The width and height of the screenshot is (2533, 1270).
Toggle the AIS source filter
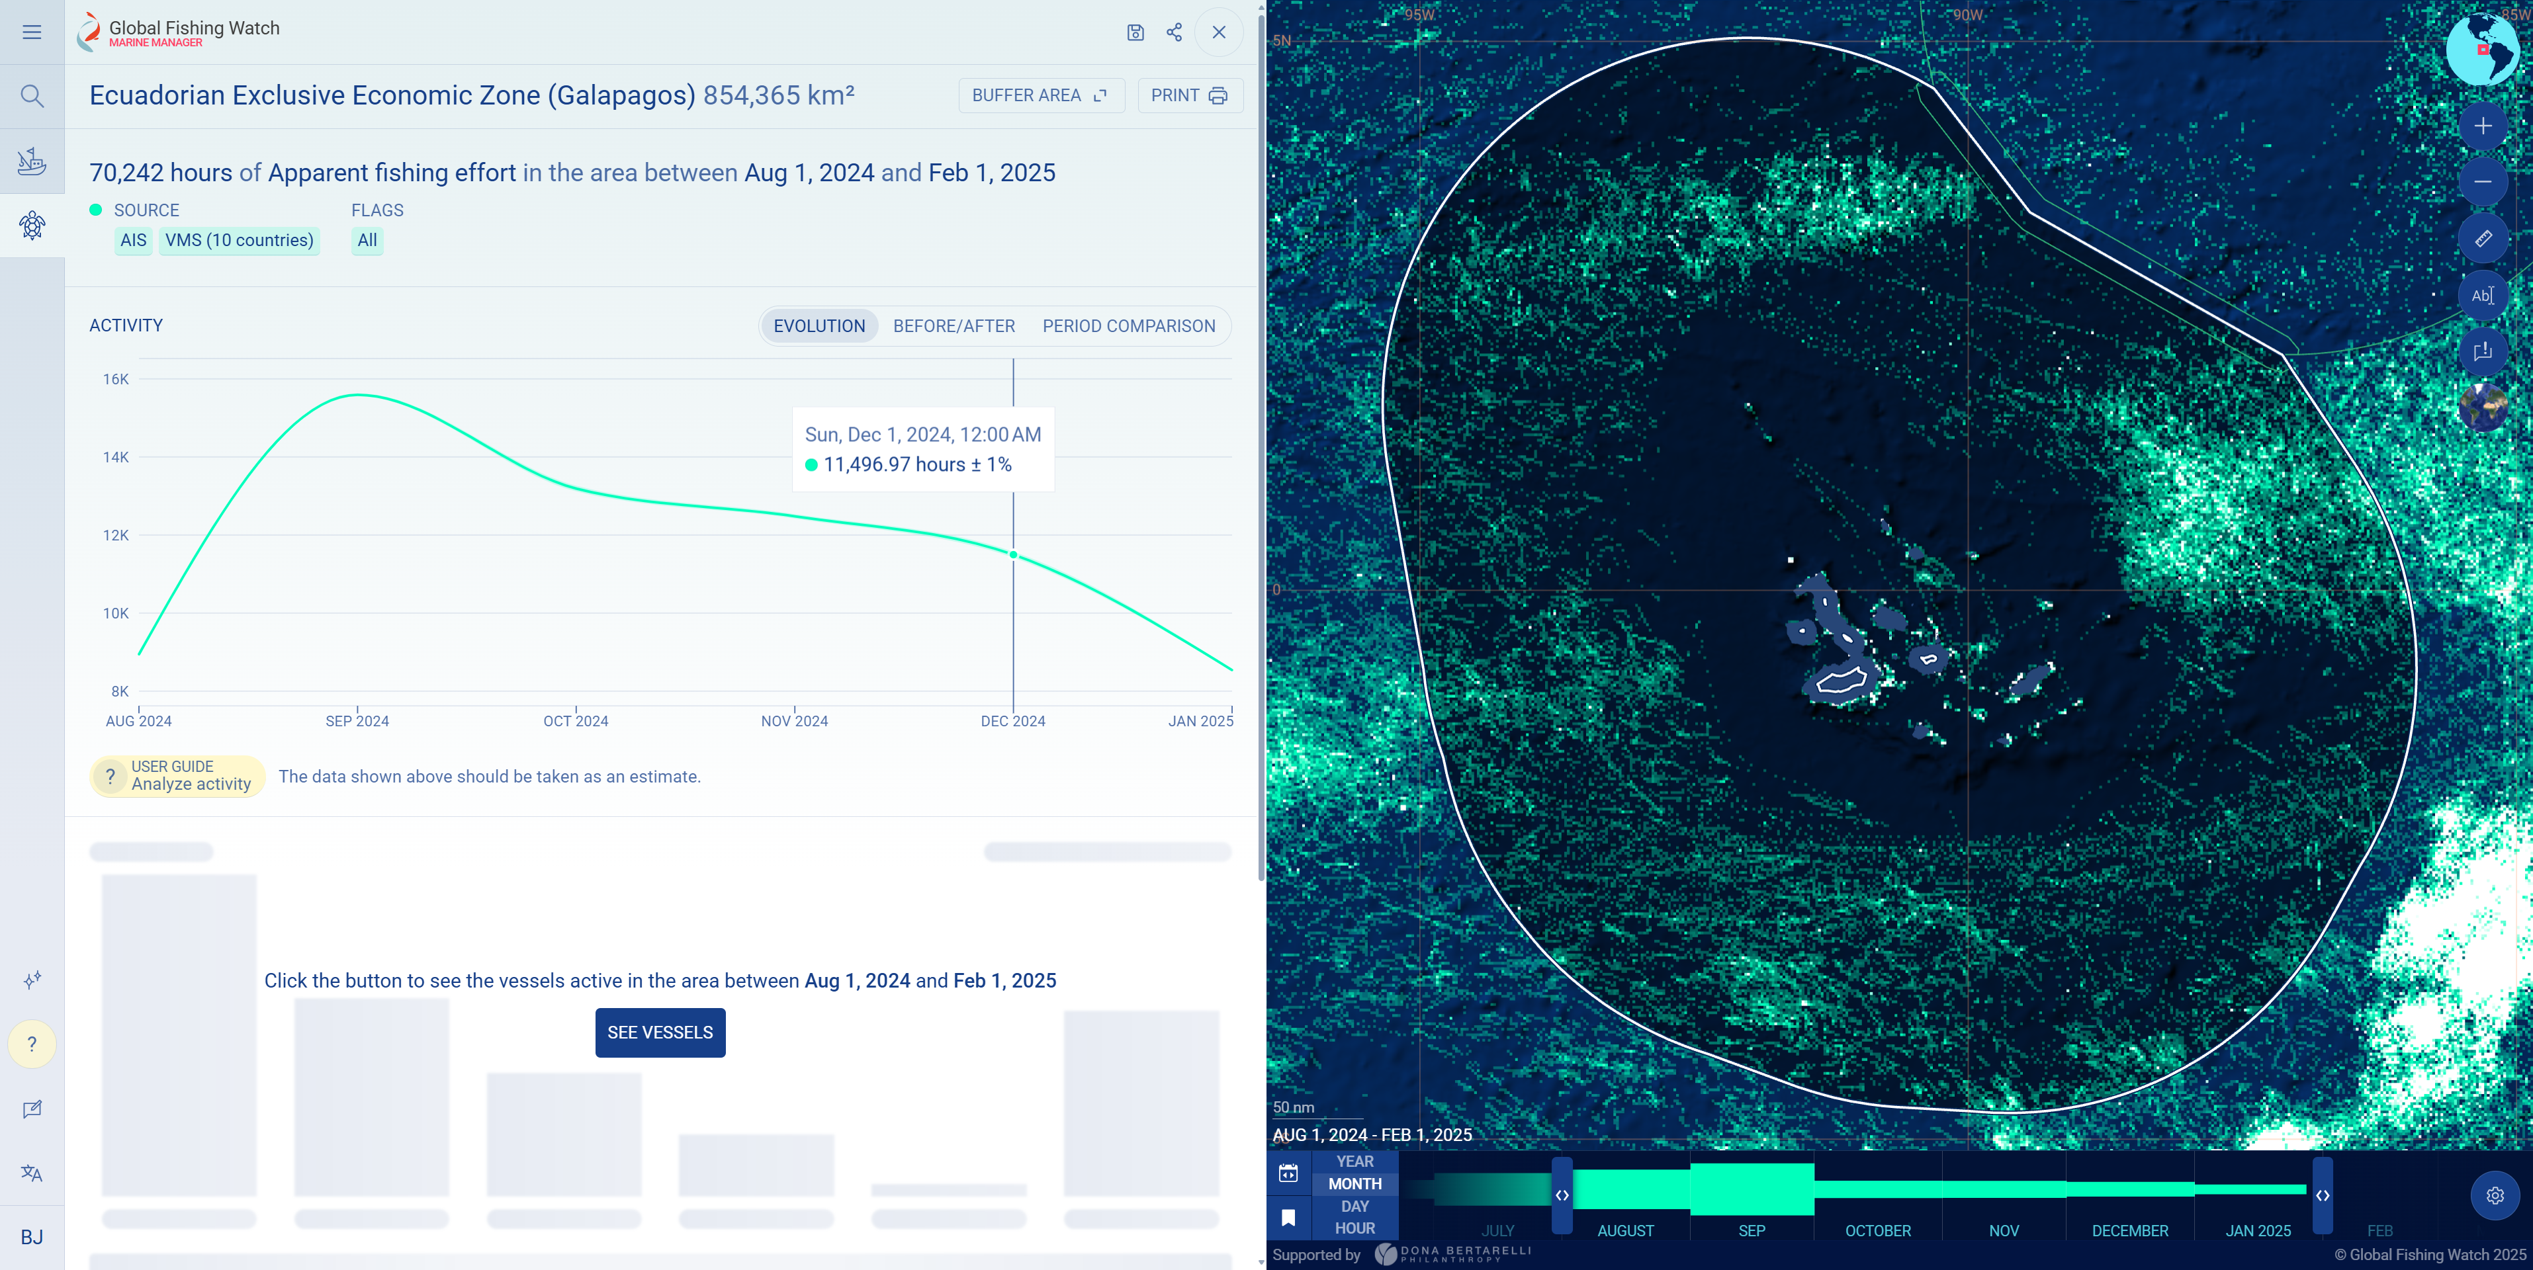tap(133, 240)
